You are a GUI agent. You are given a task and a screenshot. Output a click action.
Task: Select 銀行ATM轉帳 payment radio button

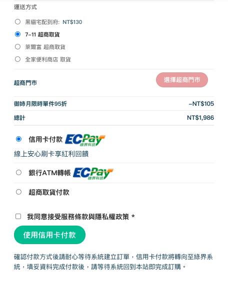pyautogui.click(x=18, y=172)
